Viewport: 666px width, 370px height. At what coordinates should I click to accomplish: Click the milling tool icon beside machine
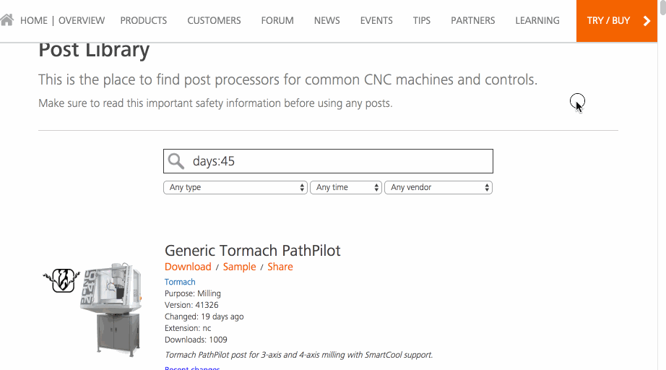pos(64,280)
